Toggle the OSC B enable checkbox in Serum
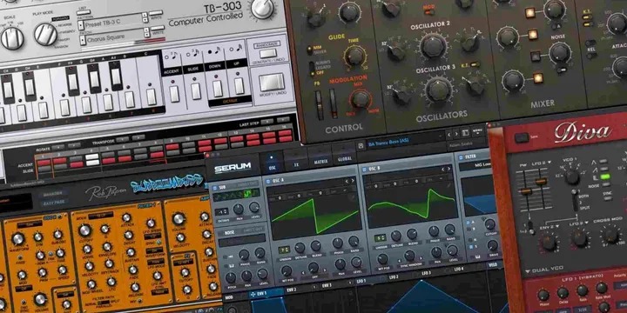Screen dimensions: 627x313 click(364, 169)
